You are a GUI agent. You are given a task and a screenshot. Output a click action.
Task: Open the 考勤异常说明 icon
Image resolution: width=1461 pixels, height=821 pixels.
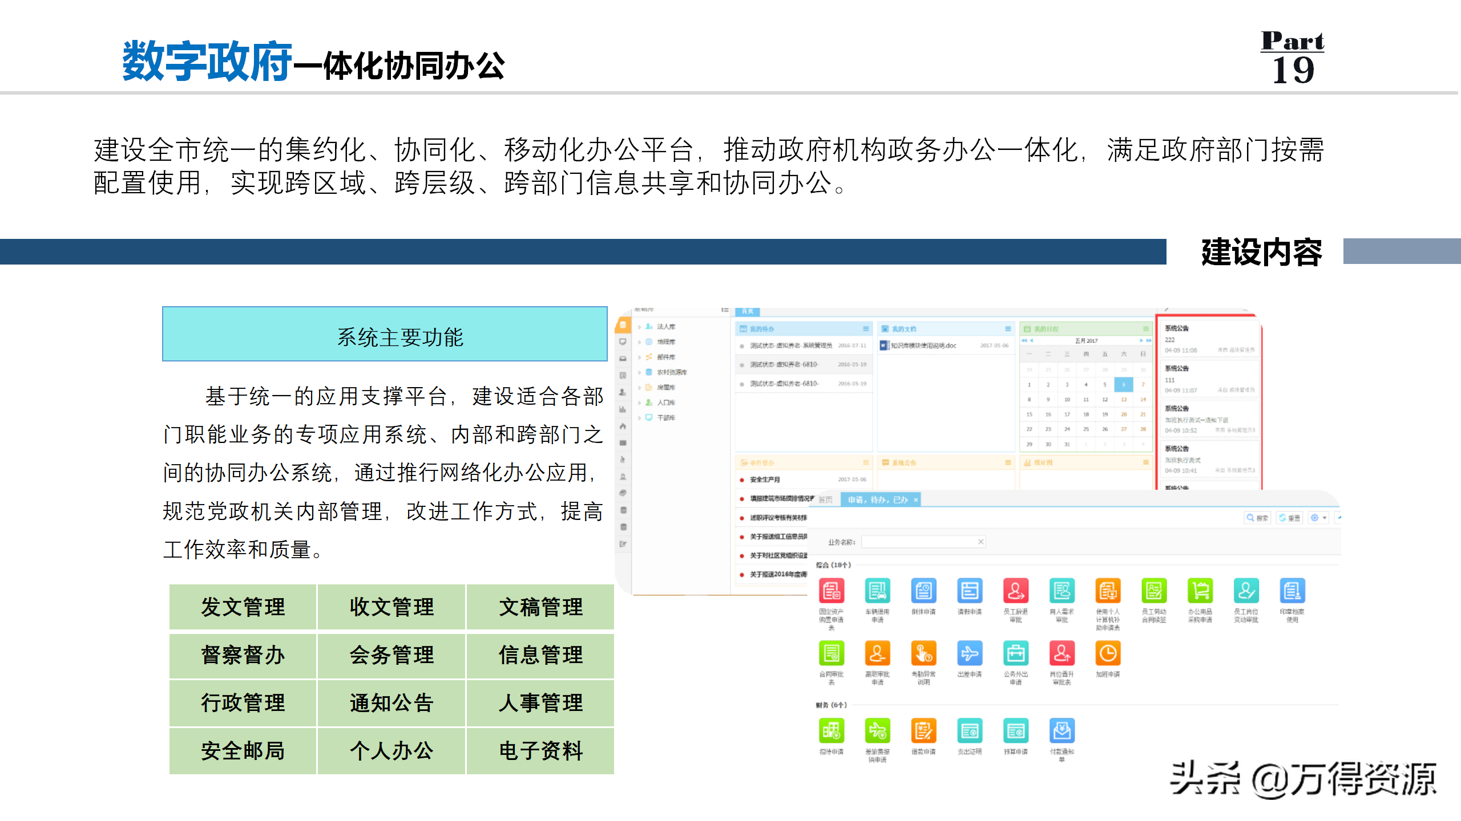coord(923,653)
